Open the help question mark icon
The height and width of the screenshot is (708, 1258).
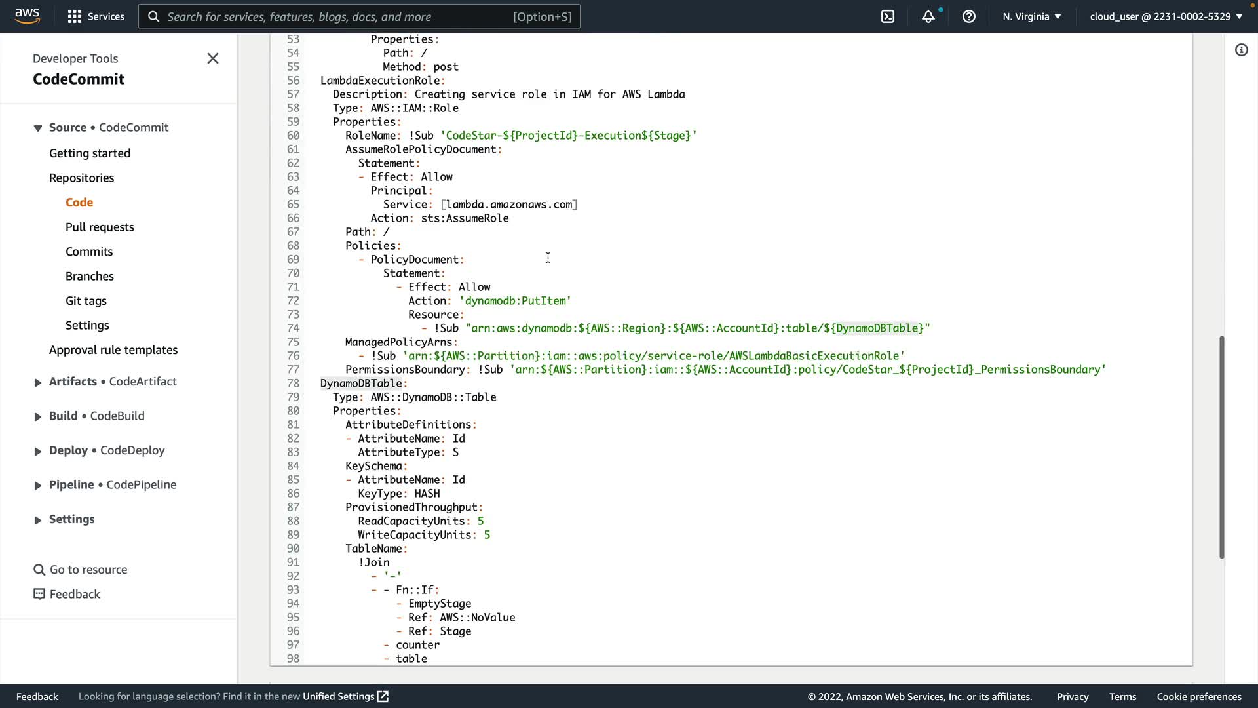pyautogui.click(x=968, y=16)
